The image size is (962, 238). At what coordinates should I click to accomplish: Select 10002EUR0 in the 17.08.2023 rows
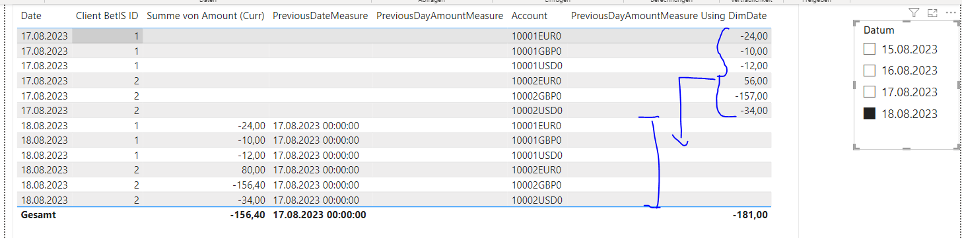[x=536, y=80]
